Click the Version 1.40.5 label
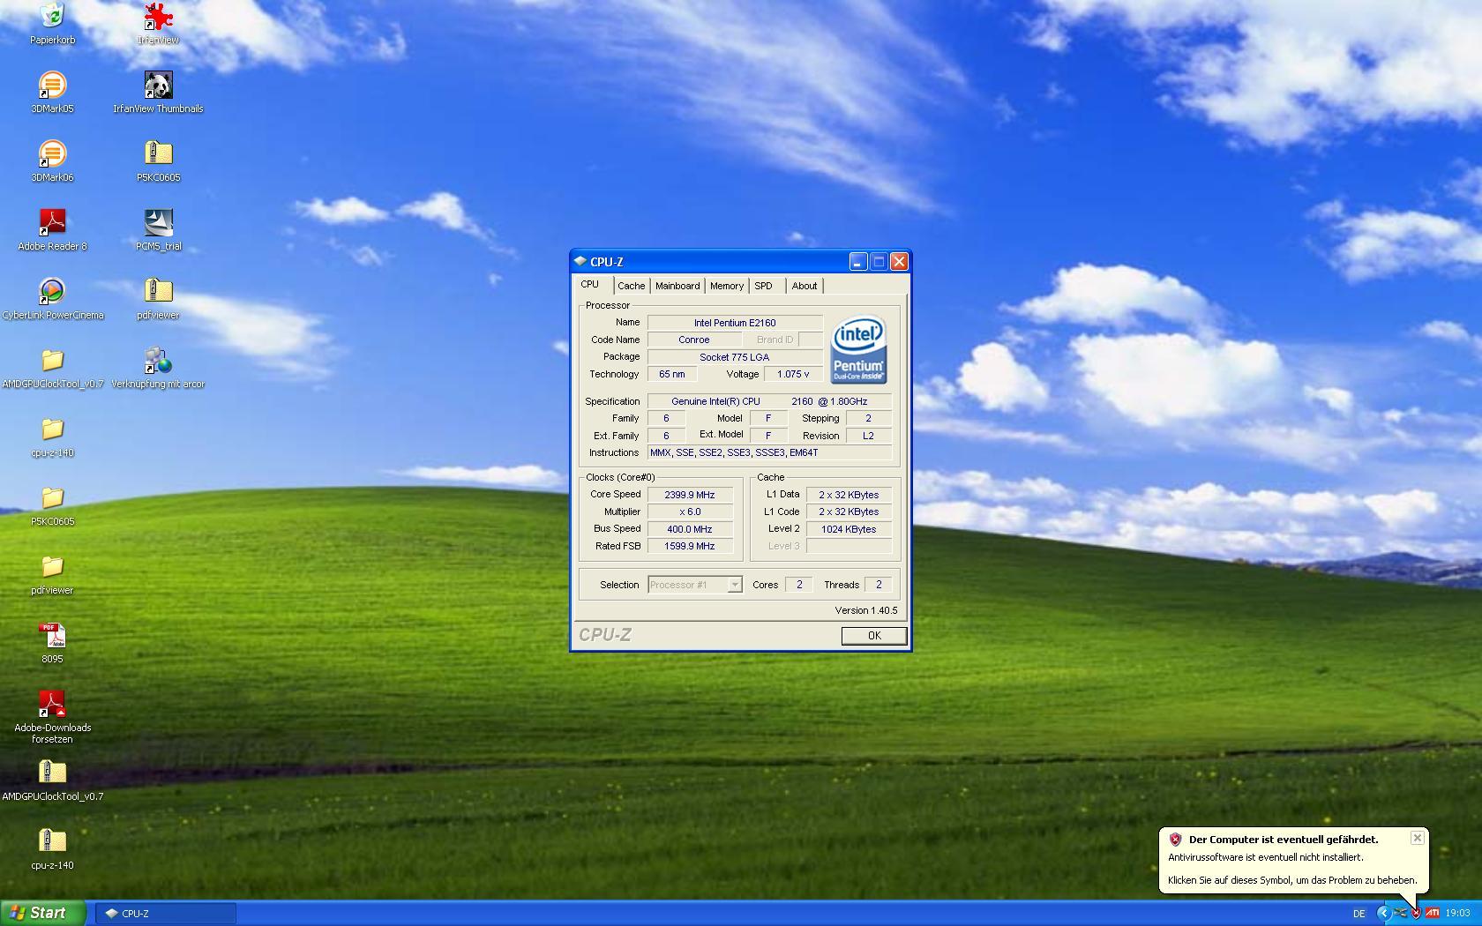The image size is (1482, 926). [866, 610]
